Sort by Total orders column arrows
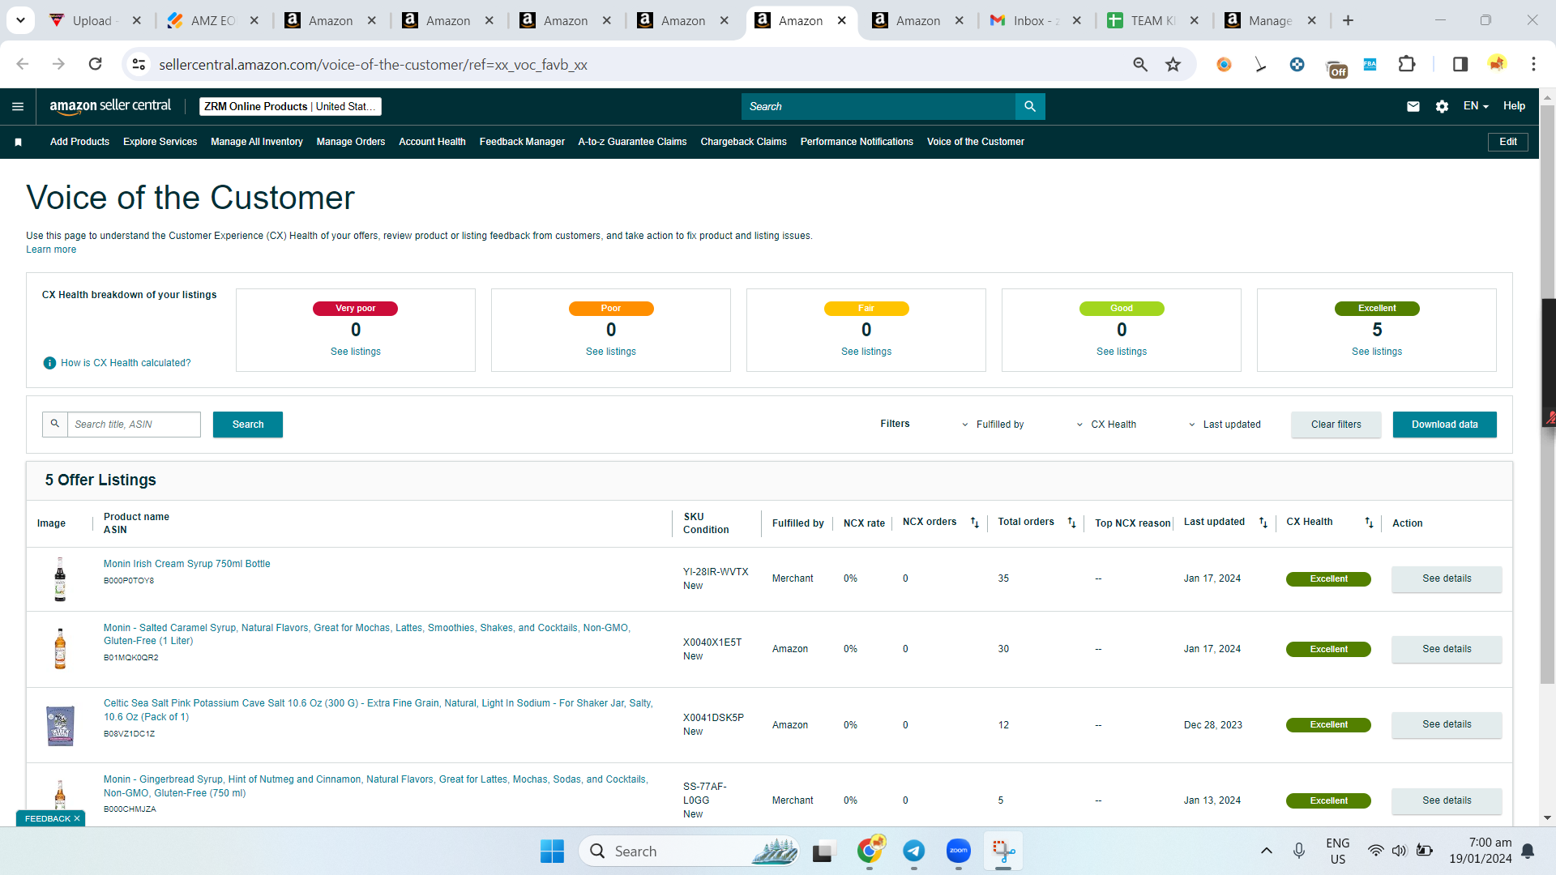This screenshot has width=1556, height=875. (1071, 523)
